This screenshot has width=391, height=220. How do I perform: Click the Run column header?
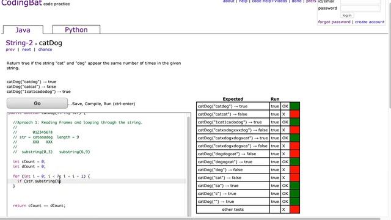point(275,99)
